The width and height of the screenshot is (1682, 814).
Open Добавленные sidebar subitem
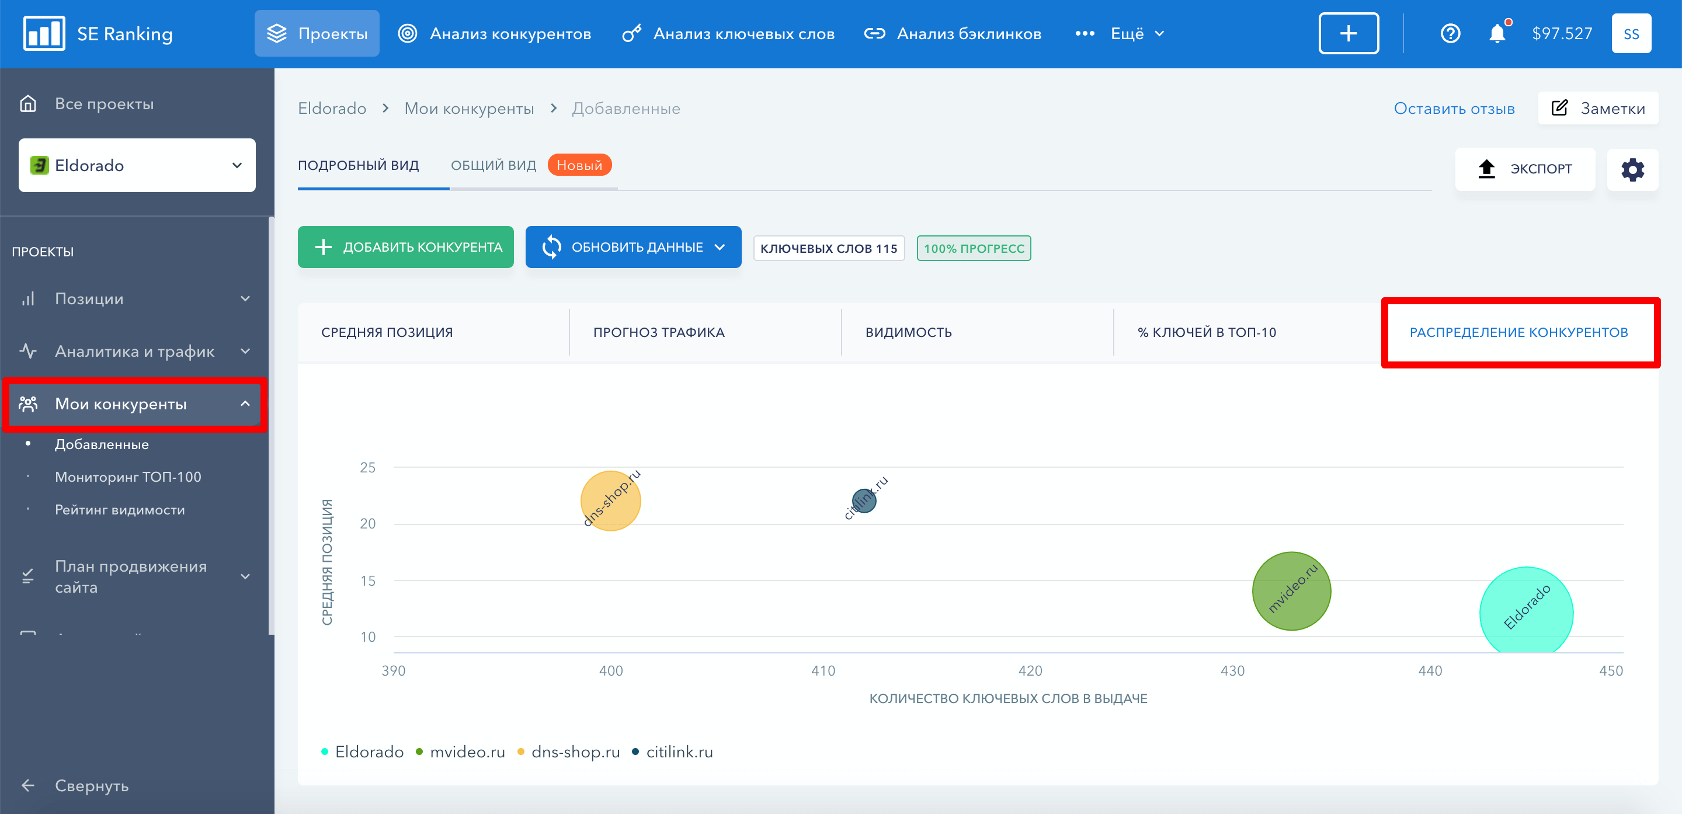pos(102,444)
